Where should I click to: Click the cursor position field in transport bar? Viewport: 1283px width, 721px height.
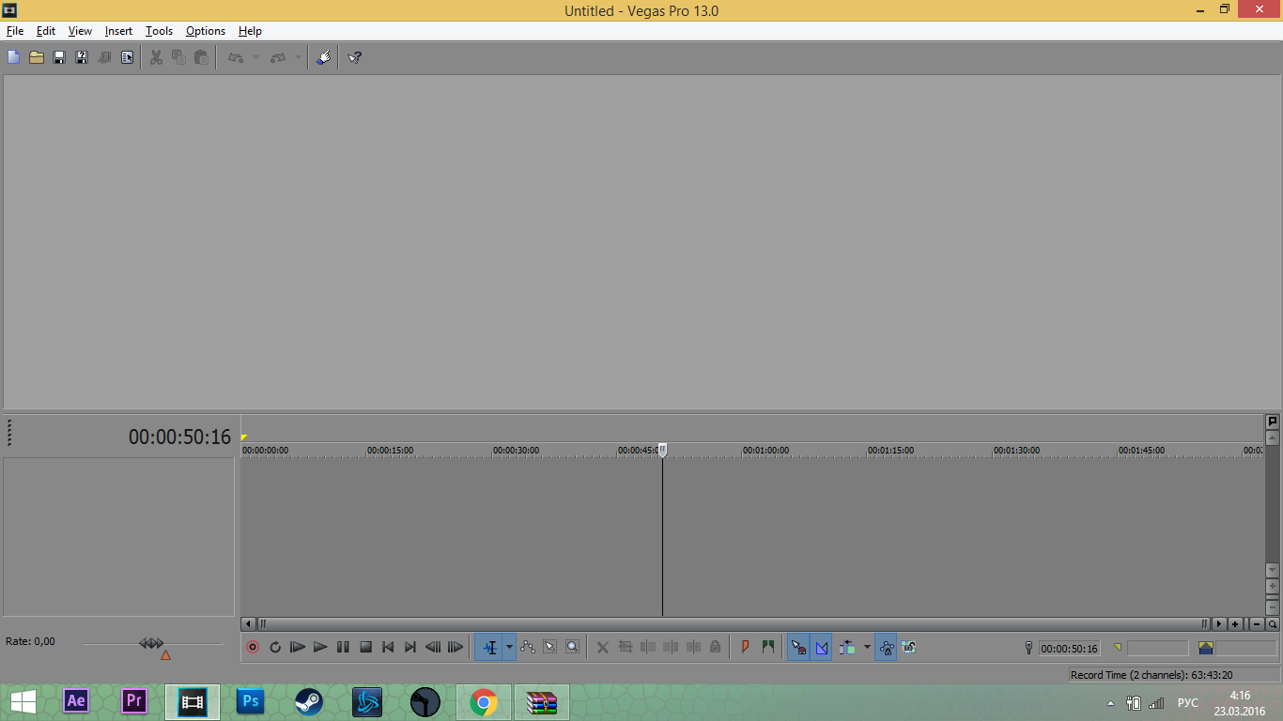(x=1069, y=649)
